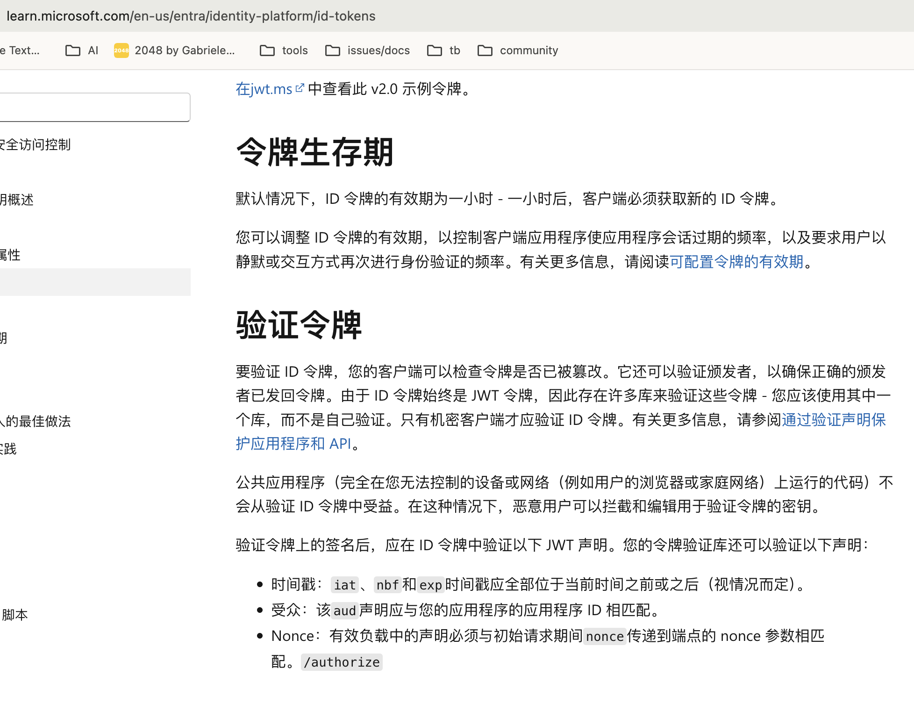The height and width of the screenshot is (704, 914).
Task: Select the 脚本 sidebar entry
Action: [15, 615]
